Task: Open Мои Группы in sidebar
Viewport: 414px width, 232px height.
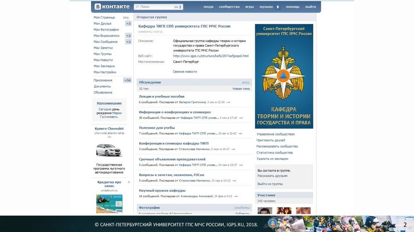Action: click(x=102, y=54)
